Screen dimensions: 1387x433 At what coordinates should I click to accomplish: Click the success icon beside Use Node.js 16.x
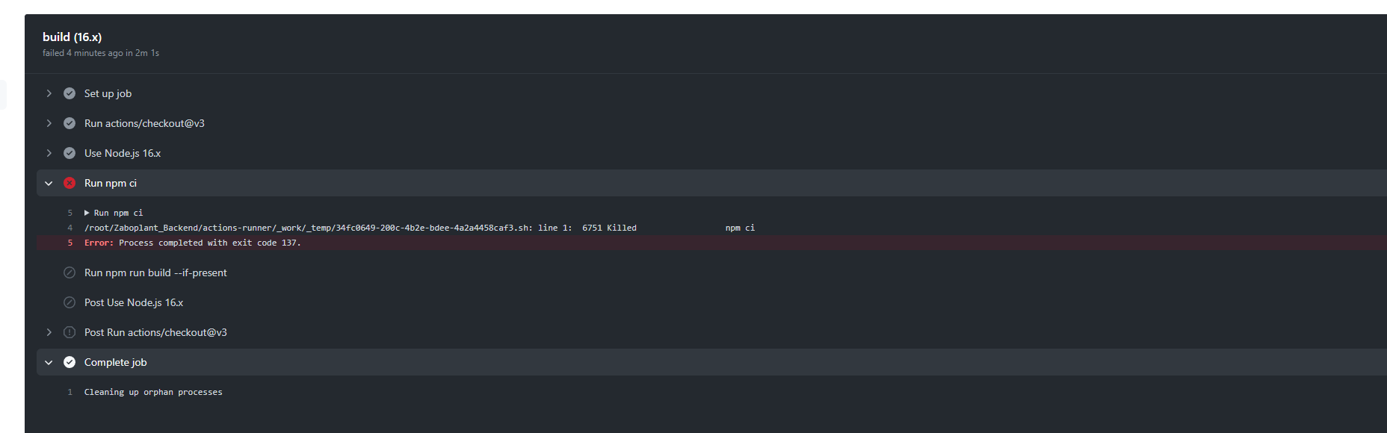click(x=69, y=153)
